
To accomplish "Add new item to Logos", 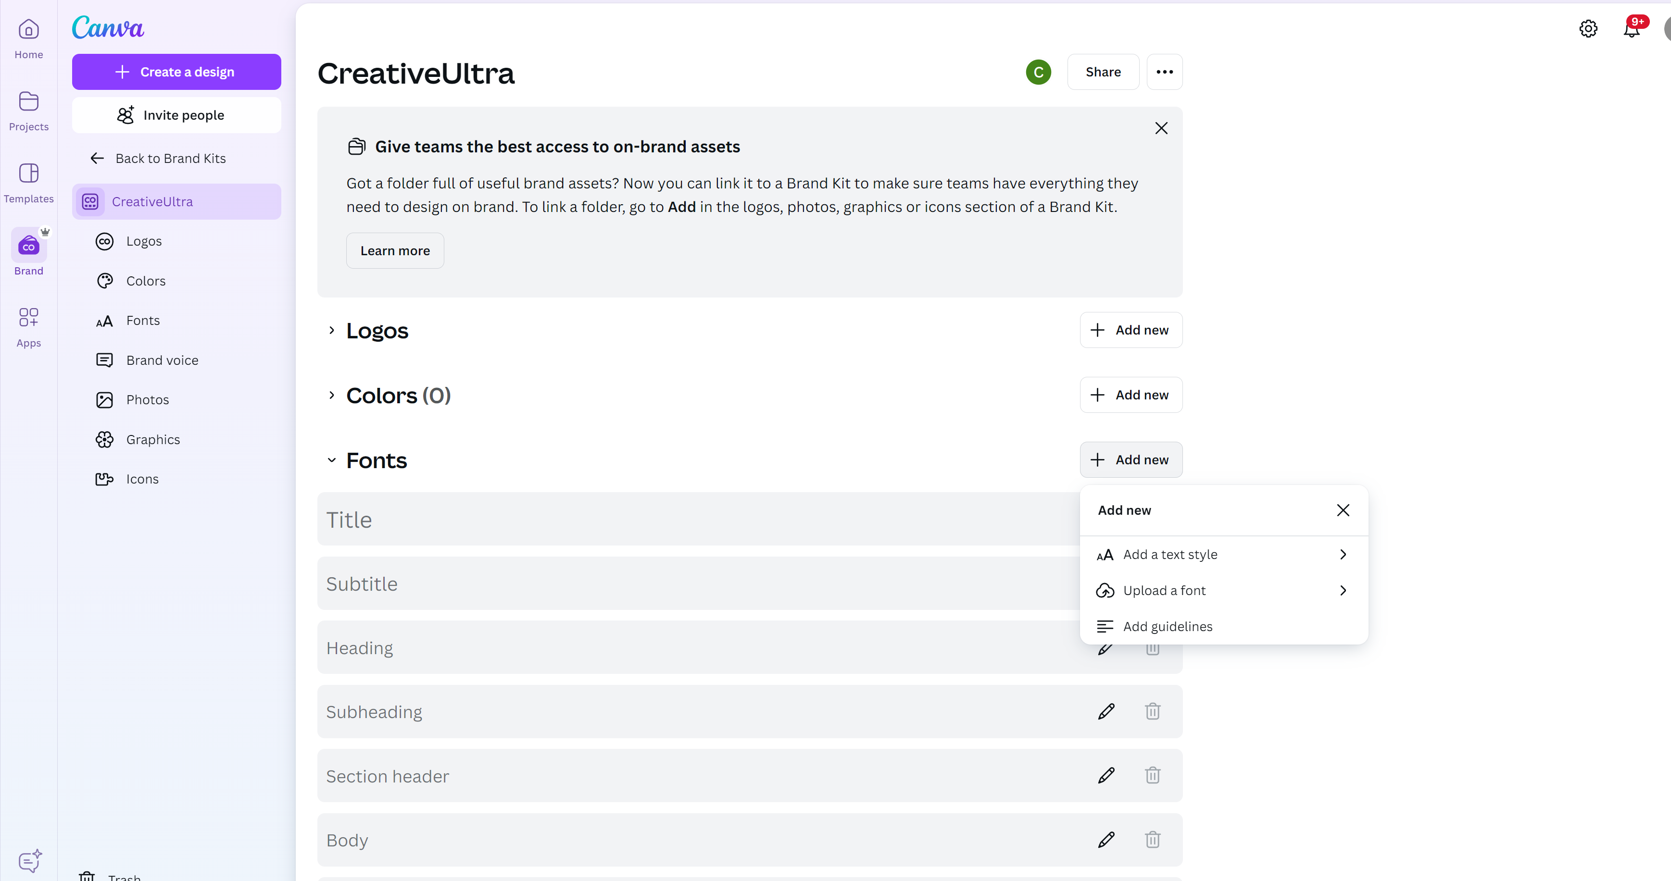I will click(x=1131, y=330).
